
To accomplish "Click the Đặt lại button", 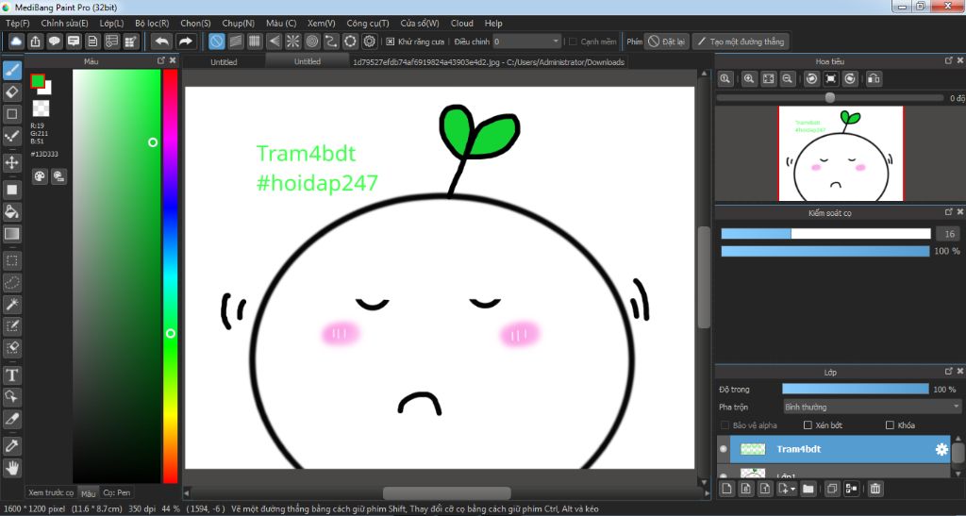I will point(666,42).
